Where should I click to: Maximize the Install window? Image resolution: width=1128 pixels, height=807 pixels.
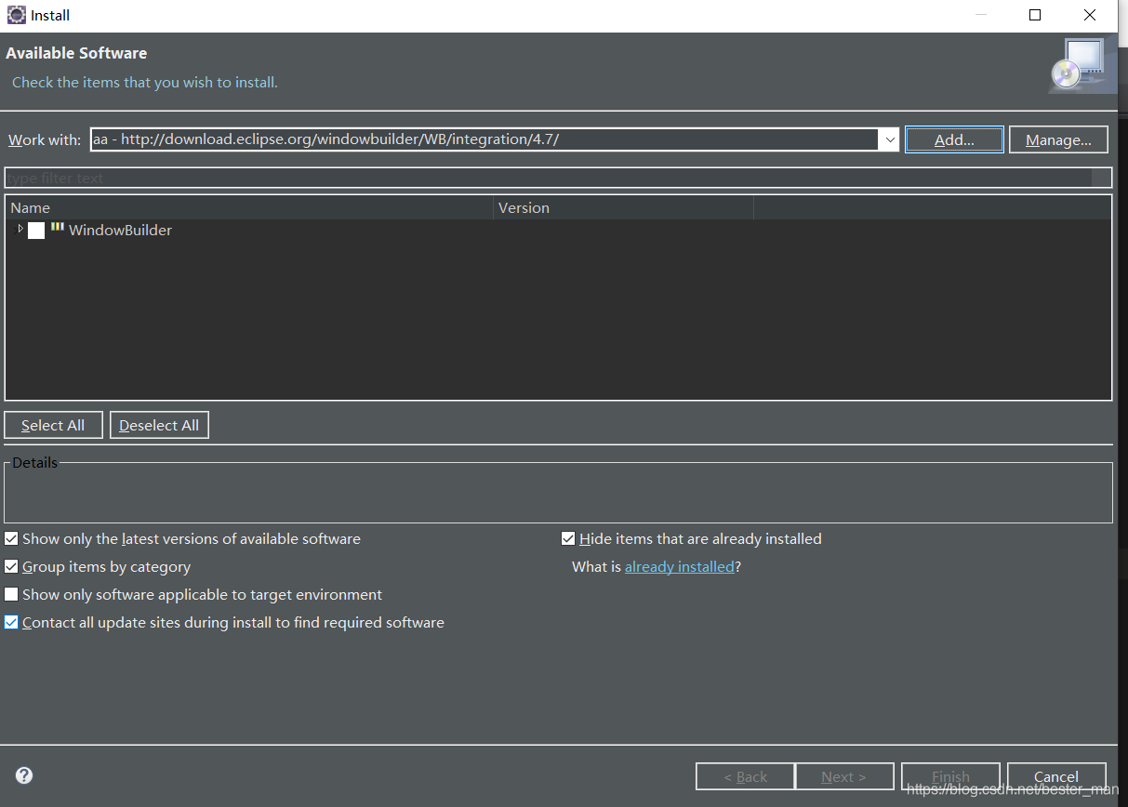click(x=1035, y=15)
